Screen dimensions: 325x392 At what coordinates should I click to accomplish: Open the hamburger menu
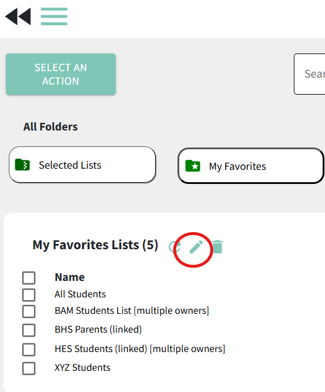[54, 16]
